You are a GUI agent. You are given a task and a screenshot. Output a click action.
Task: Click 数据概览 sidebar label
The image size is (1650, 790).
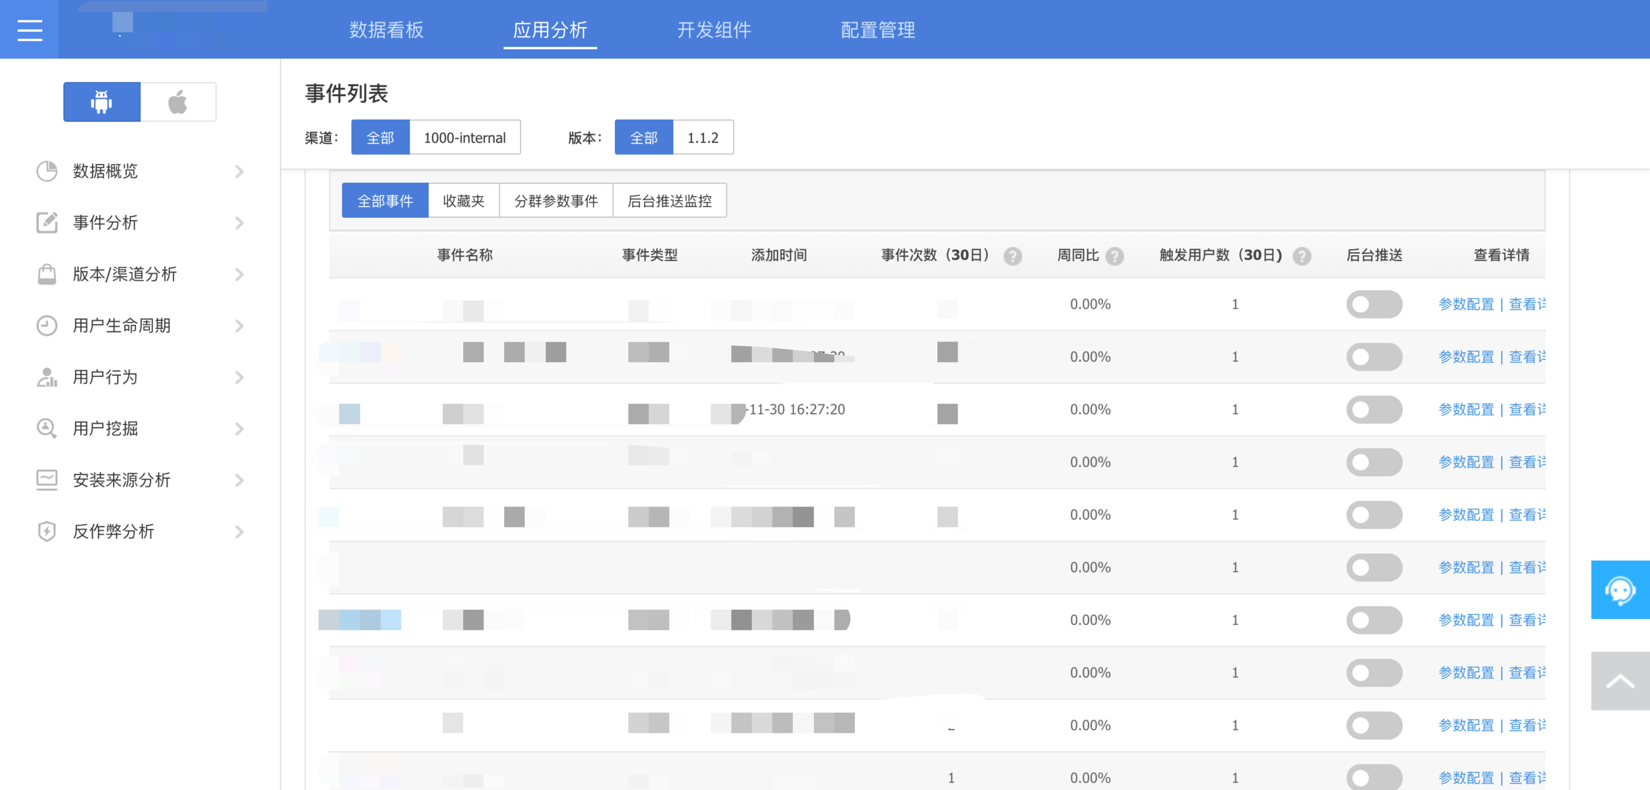click(105, 171)
